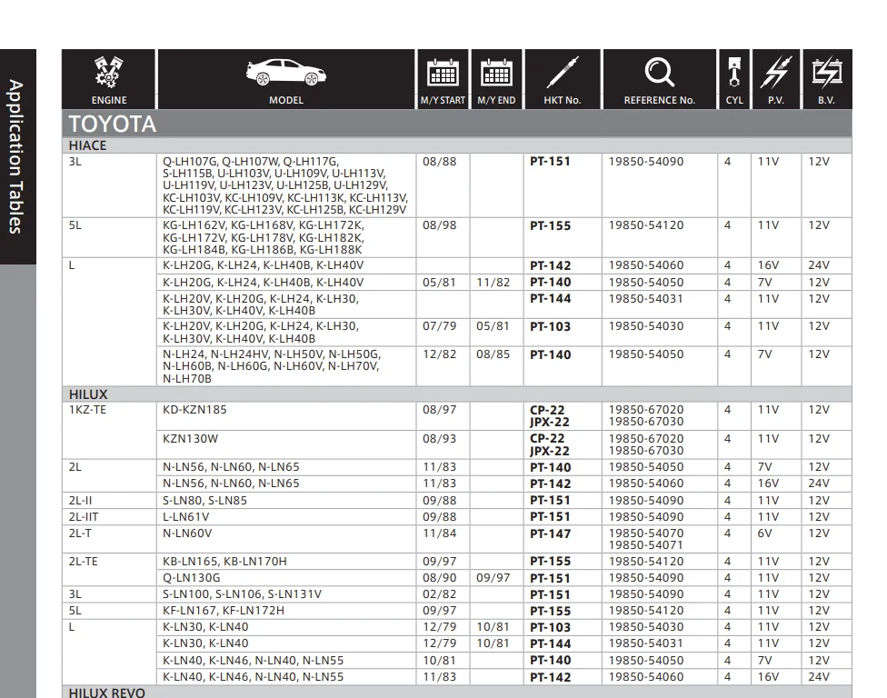
Task: Click start date 10/81 for K-LN40, K-LN46
Action: point(439,660)
